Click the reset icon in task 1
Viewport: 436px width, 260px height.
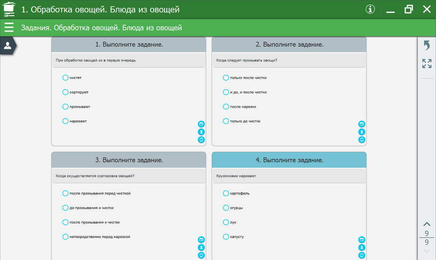(201, 139)
